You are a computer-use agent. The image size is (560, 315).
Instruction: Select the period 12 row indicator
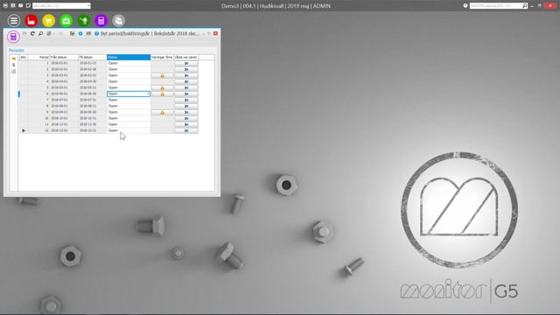[x=24, y=130]
